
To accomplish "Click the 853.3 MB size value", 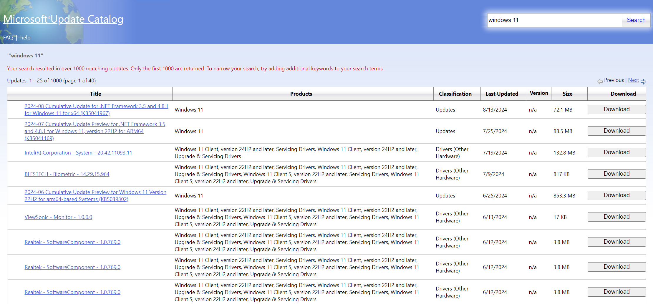I will (x=564, y=196).
